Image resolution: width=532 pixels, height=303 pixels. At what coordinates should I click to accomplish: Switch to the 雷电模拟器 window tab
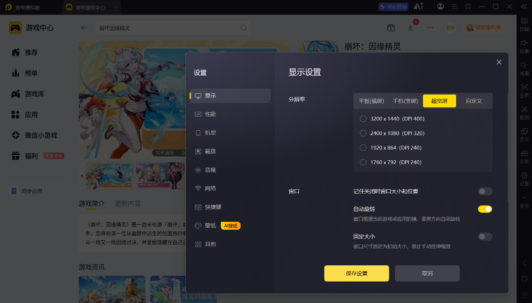[23, 8]
